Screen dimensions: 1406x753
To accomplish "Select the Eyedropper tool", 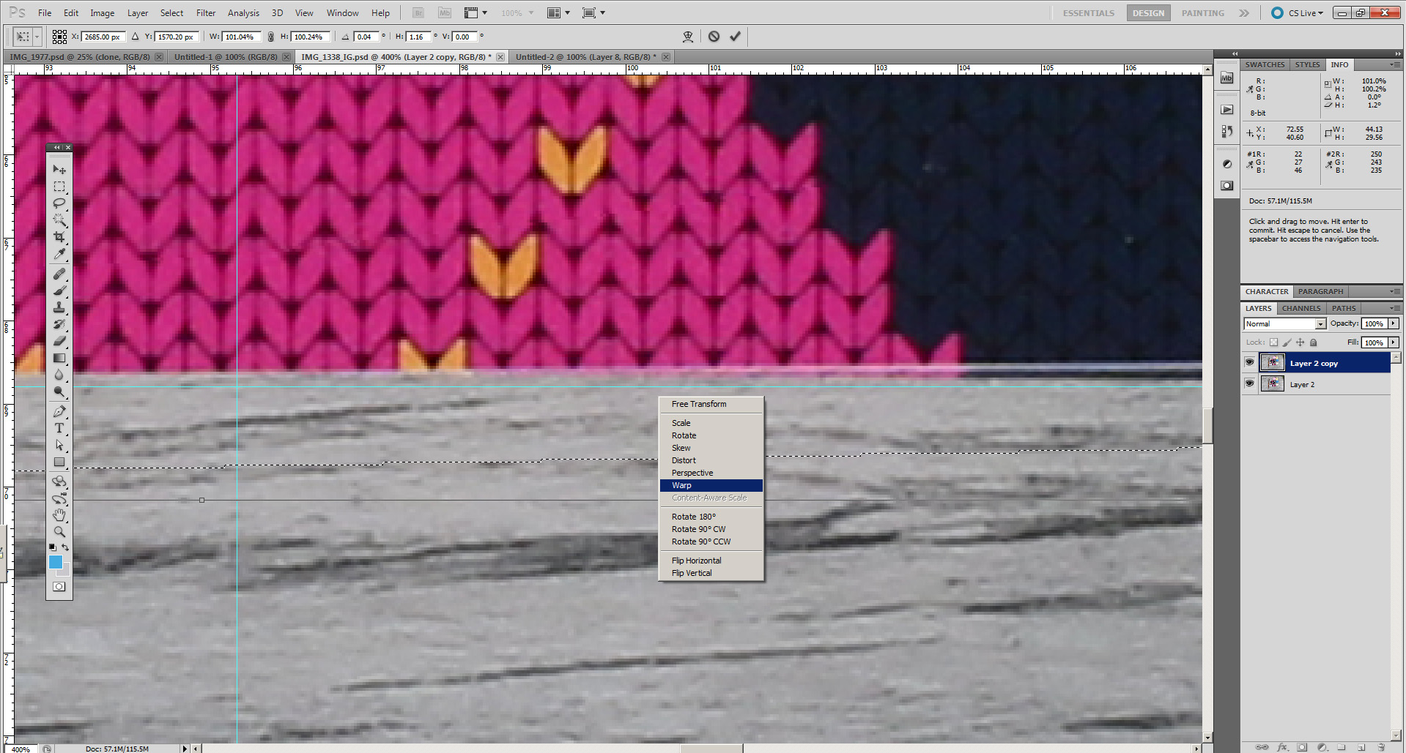I will 59,254.
